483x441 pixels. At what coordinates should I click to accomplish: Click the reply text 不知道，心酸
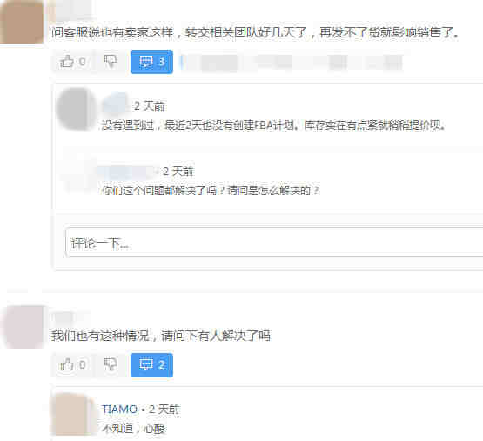point(133,428)
